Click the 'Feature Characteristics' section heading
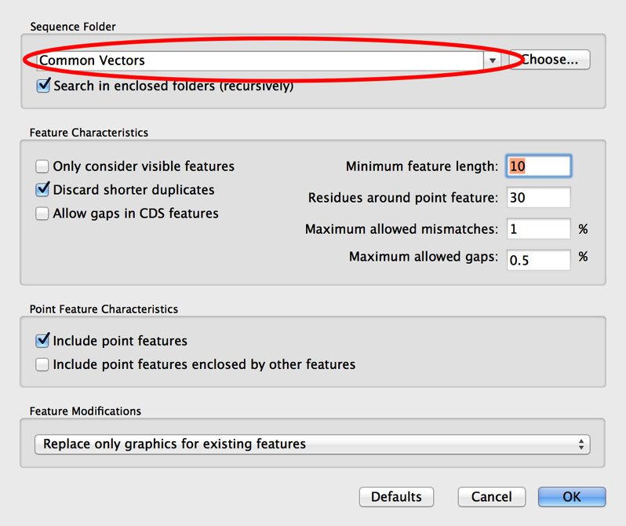 89,133
